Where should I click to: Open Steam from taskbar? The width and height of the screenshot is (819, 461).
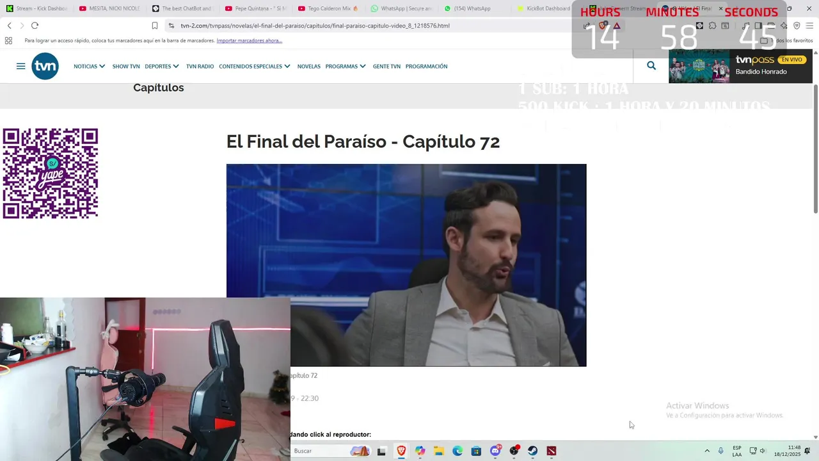532,451
